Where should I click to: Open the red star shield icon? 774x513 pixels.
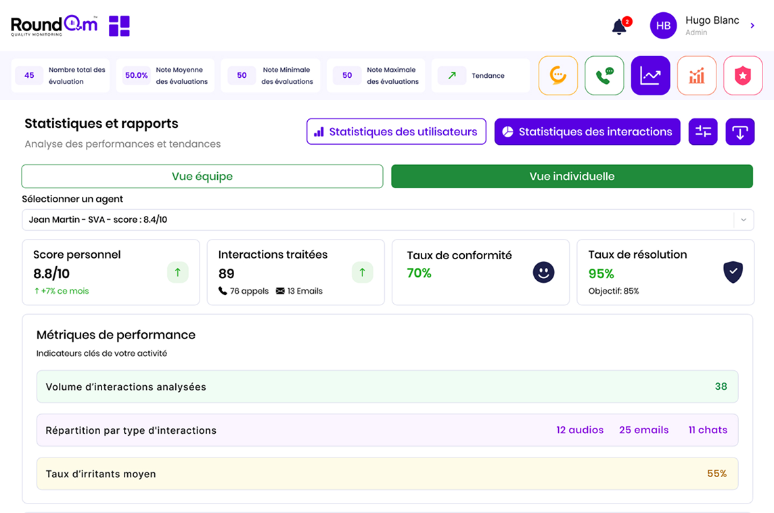coord(743,75)
